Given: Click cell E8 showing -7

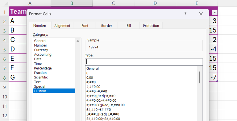Looking at the screenshot, I should [x=214, y=77].
